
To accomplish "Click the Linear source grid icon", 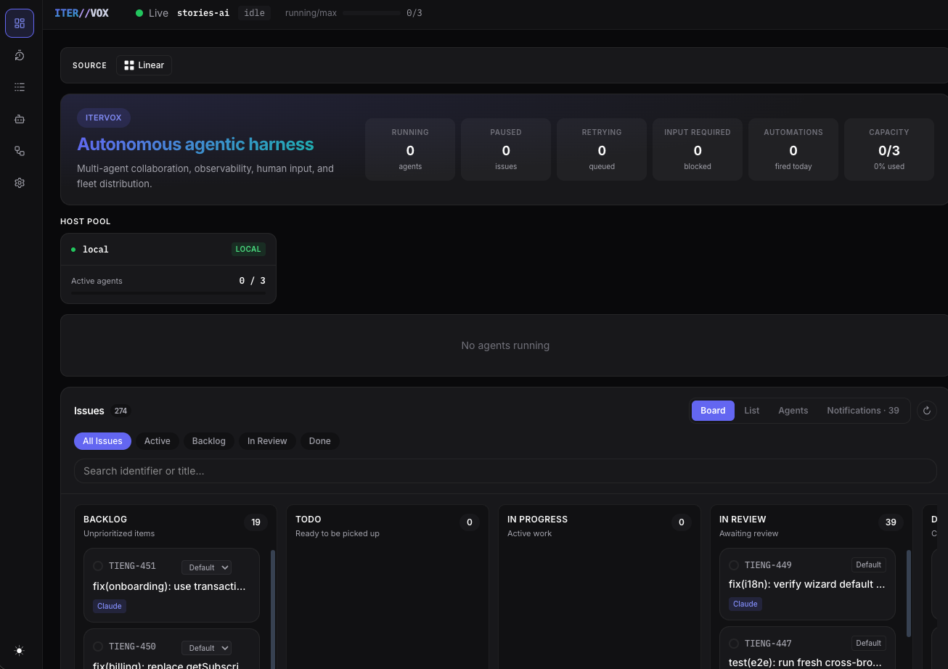I will tap(129, 65).
